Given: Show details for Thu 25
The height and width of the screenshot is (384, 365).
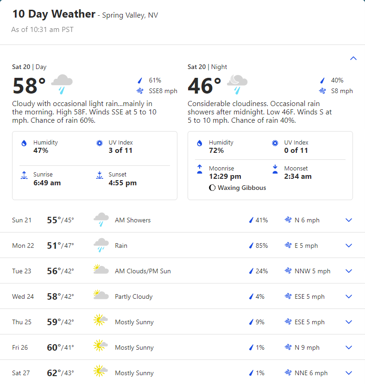Looking at the screenshot, I should 349,322.
